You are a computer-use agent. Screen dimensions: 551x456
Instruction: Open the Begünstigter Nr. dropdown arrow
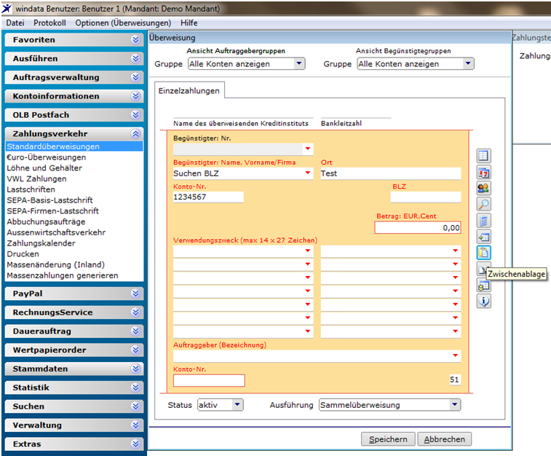(x=308, y=149)
